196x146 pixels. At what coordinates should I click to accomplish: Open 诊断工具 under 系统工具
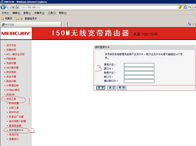[x=14, y=108]
